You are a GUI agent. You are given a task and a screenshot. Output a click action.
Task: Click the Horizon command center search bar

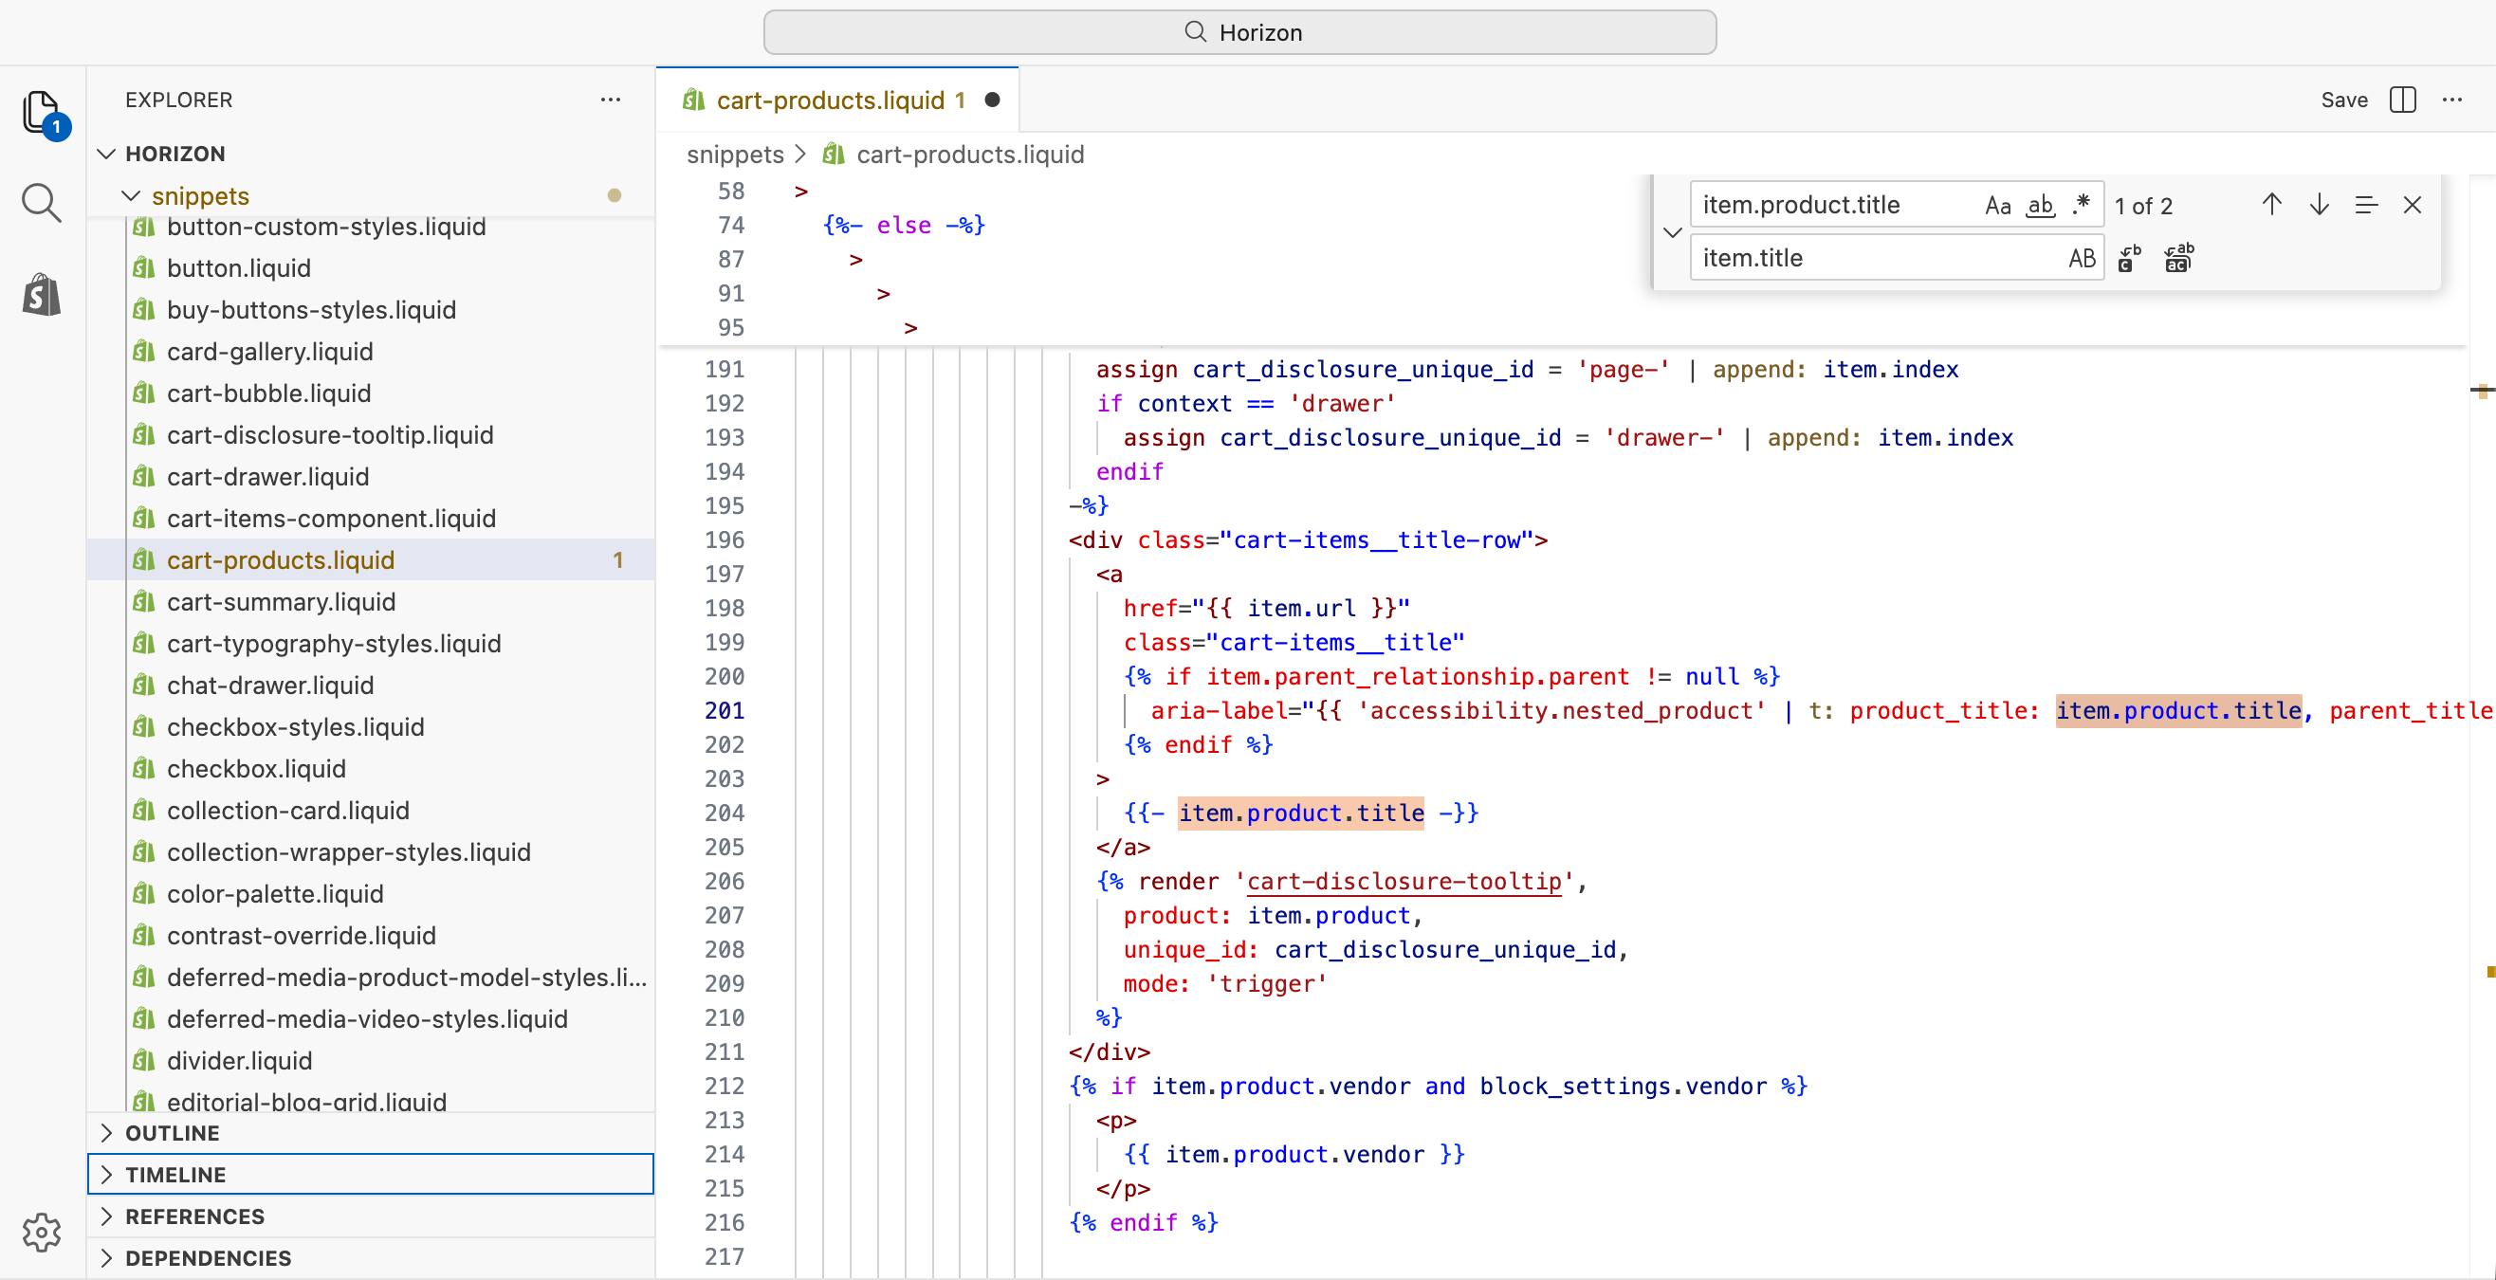(x=1240, y=32)
